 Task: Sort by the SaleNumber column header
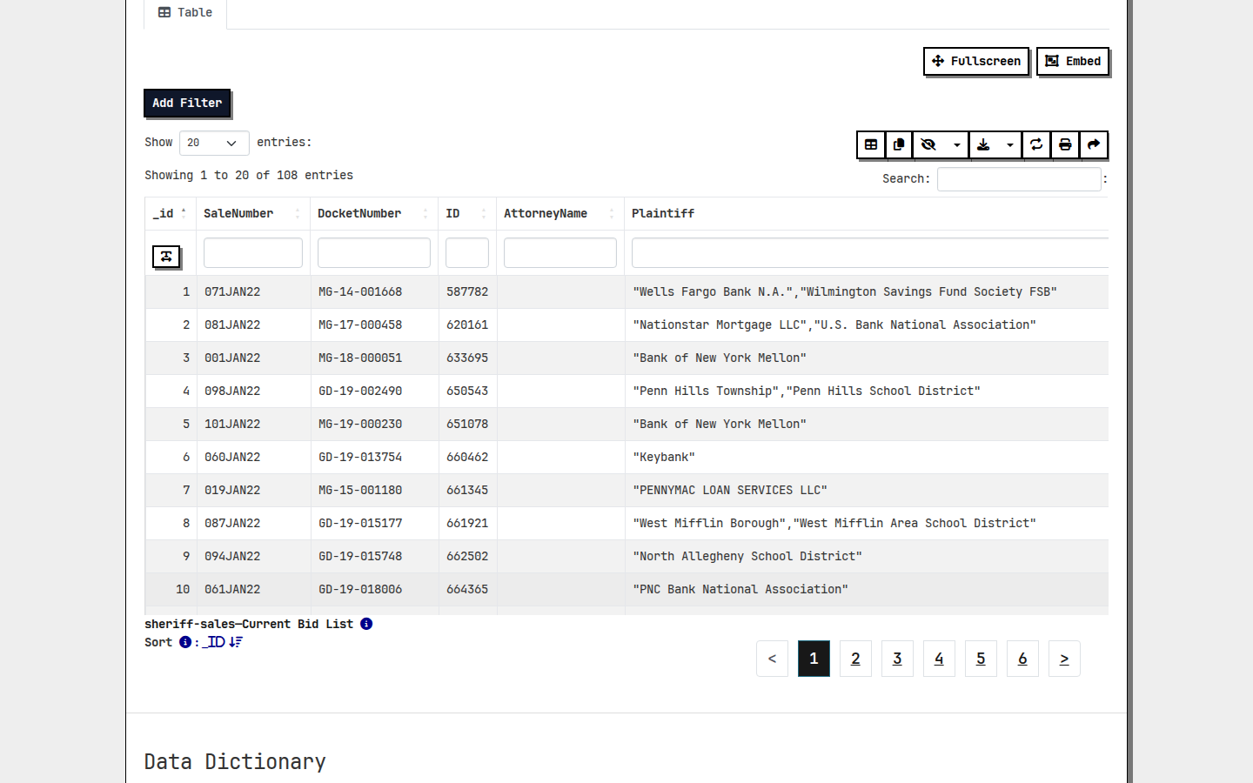[253, 213]
